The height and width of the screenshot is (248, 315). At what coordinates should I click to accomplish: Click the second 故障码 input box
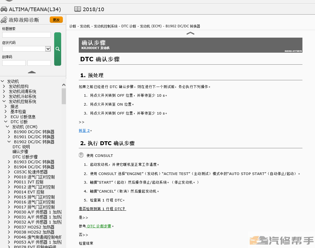point(39,63)
